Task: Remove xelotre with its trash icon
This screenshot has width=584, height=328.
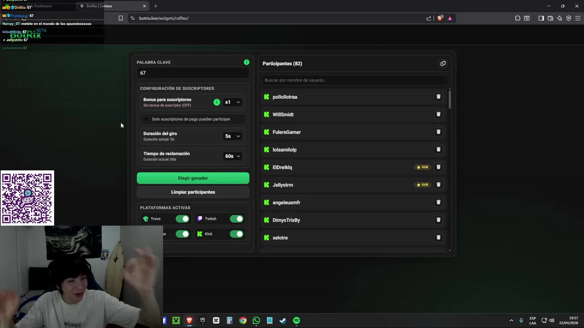Action: point(438,237)
